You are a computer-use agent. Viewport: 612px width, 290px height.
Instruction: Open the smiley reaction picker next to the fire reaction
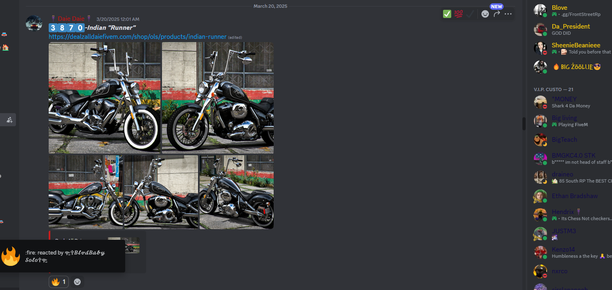(x=77, y=282)
